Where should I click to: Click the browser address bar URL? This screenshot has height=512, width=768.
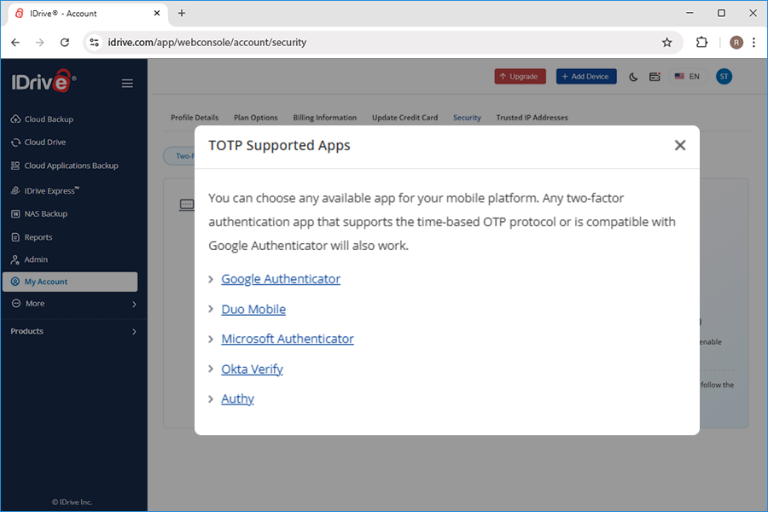207,43
